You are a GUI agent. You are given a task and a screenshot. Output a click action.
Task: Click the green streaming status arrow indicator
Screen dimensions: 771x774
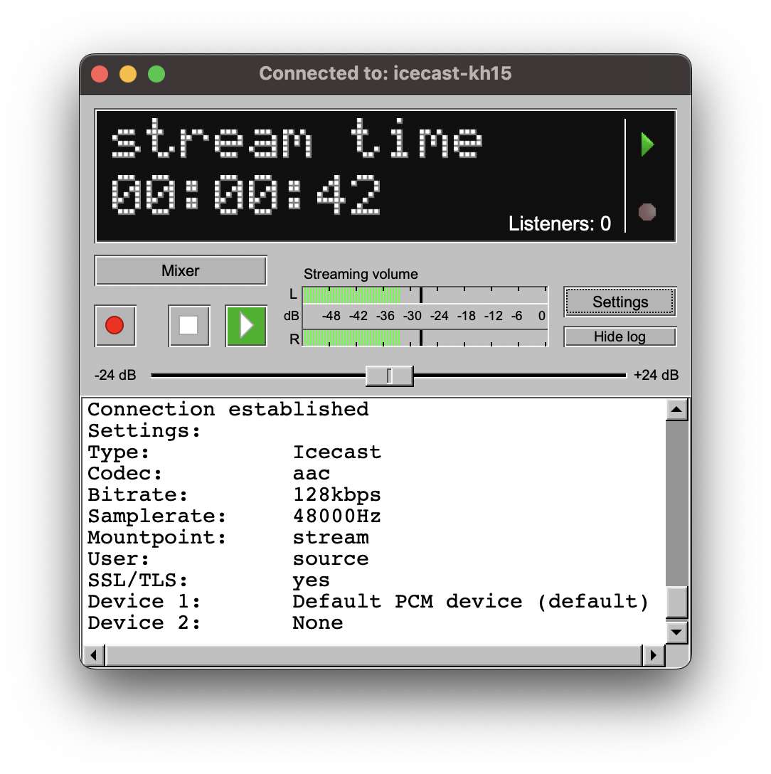[x=647, y=144]
